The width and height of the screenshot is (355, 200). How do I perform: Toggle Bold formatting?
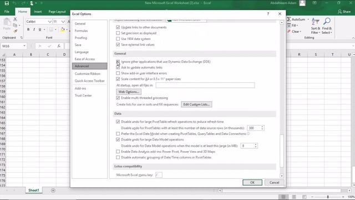point(28,29)
